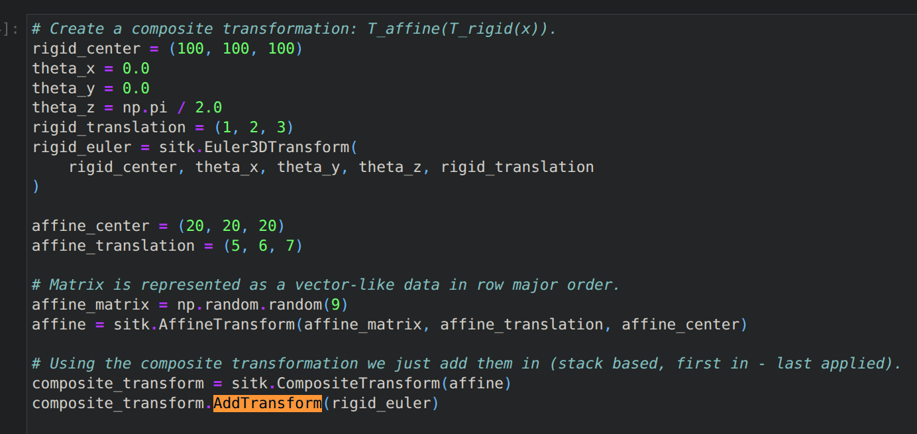The width and height of the screenshot is (917, 434).
Task: Click the blank line above affine_center assignment
Action: tap(199, 206)
